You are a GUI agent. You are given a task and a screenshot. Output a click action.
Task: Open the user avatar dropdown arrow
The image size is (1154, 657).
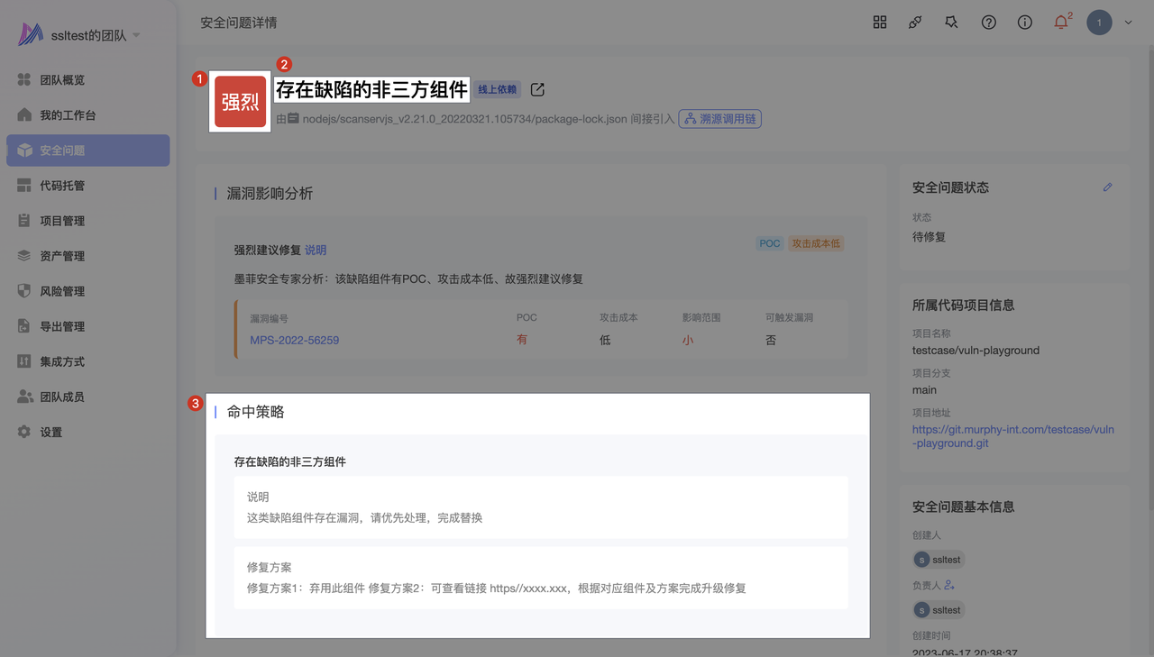(x=1128, y=23)
